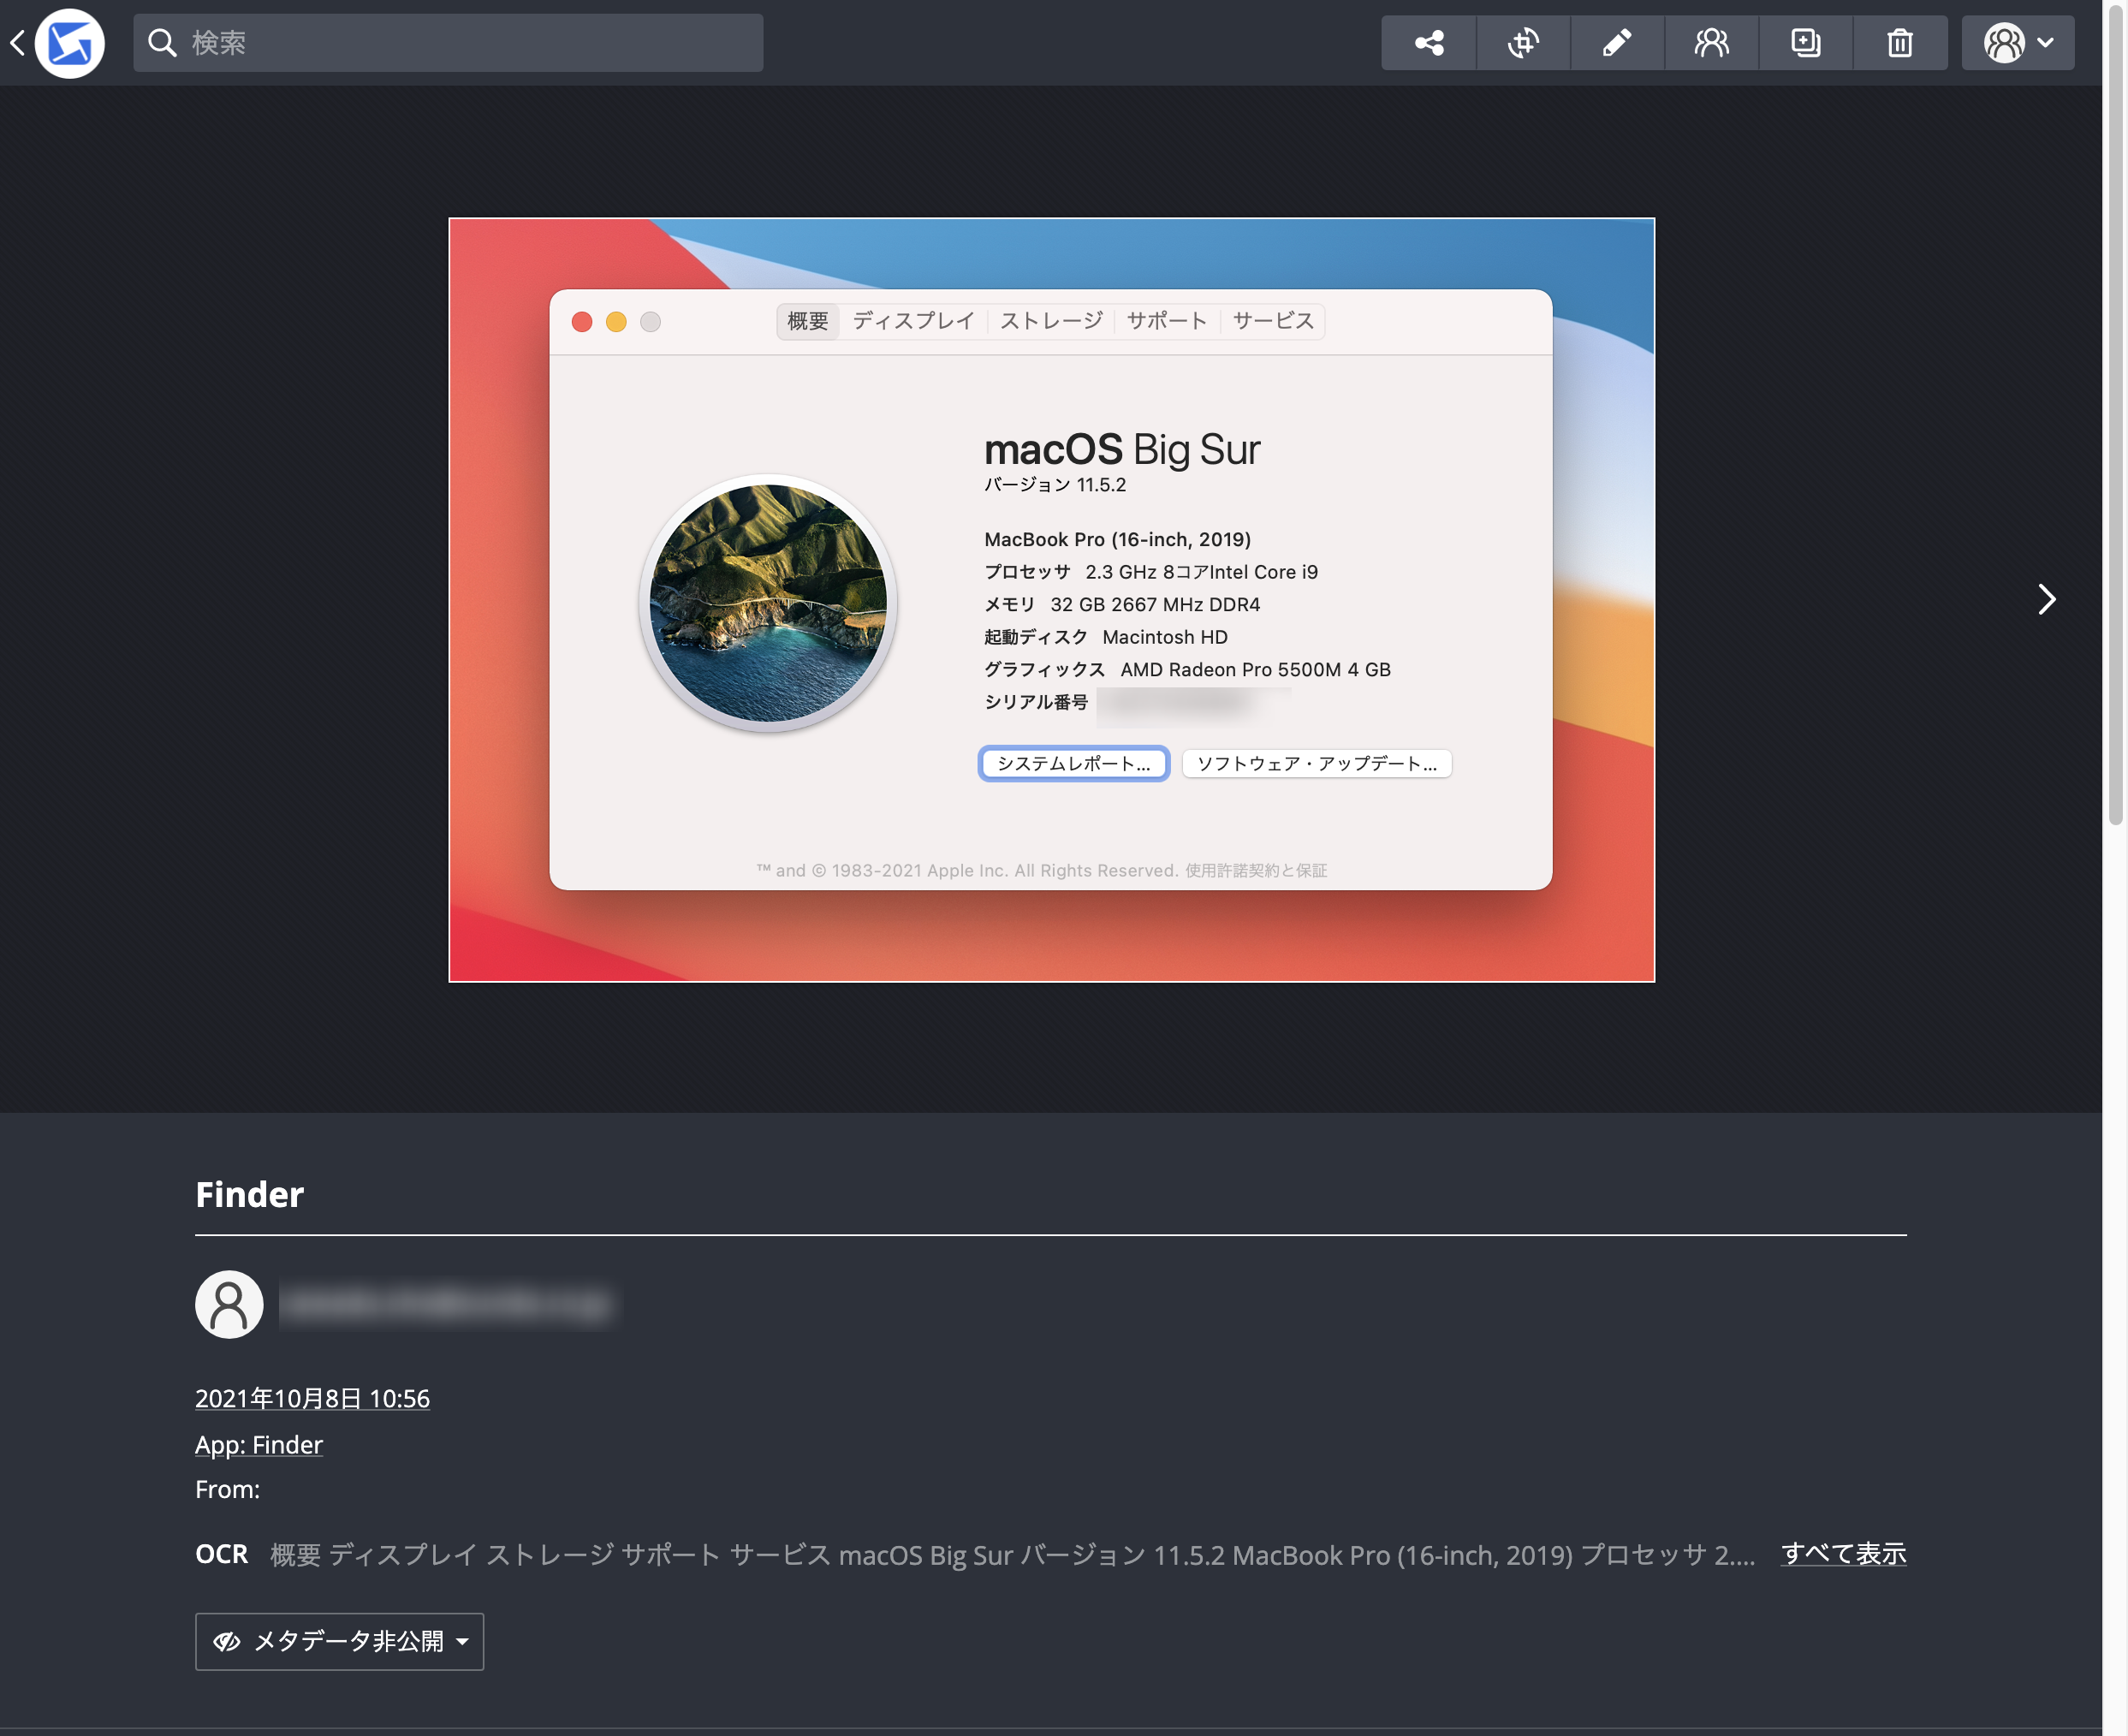Click すべて表示 to show full OCR
This screenshot has height=1736, width=2128.
[1843, 1553]
